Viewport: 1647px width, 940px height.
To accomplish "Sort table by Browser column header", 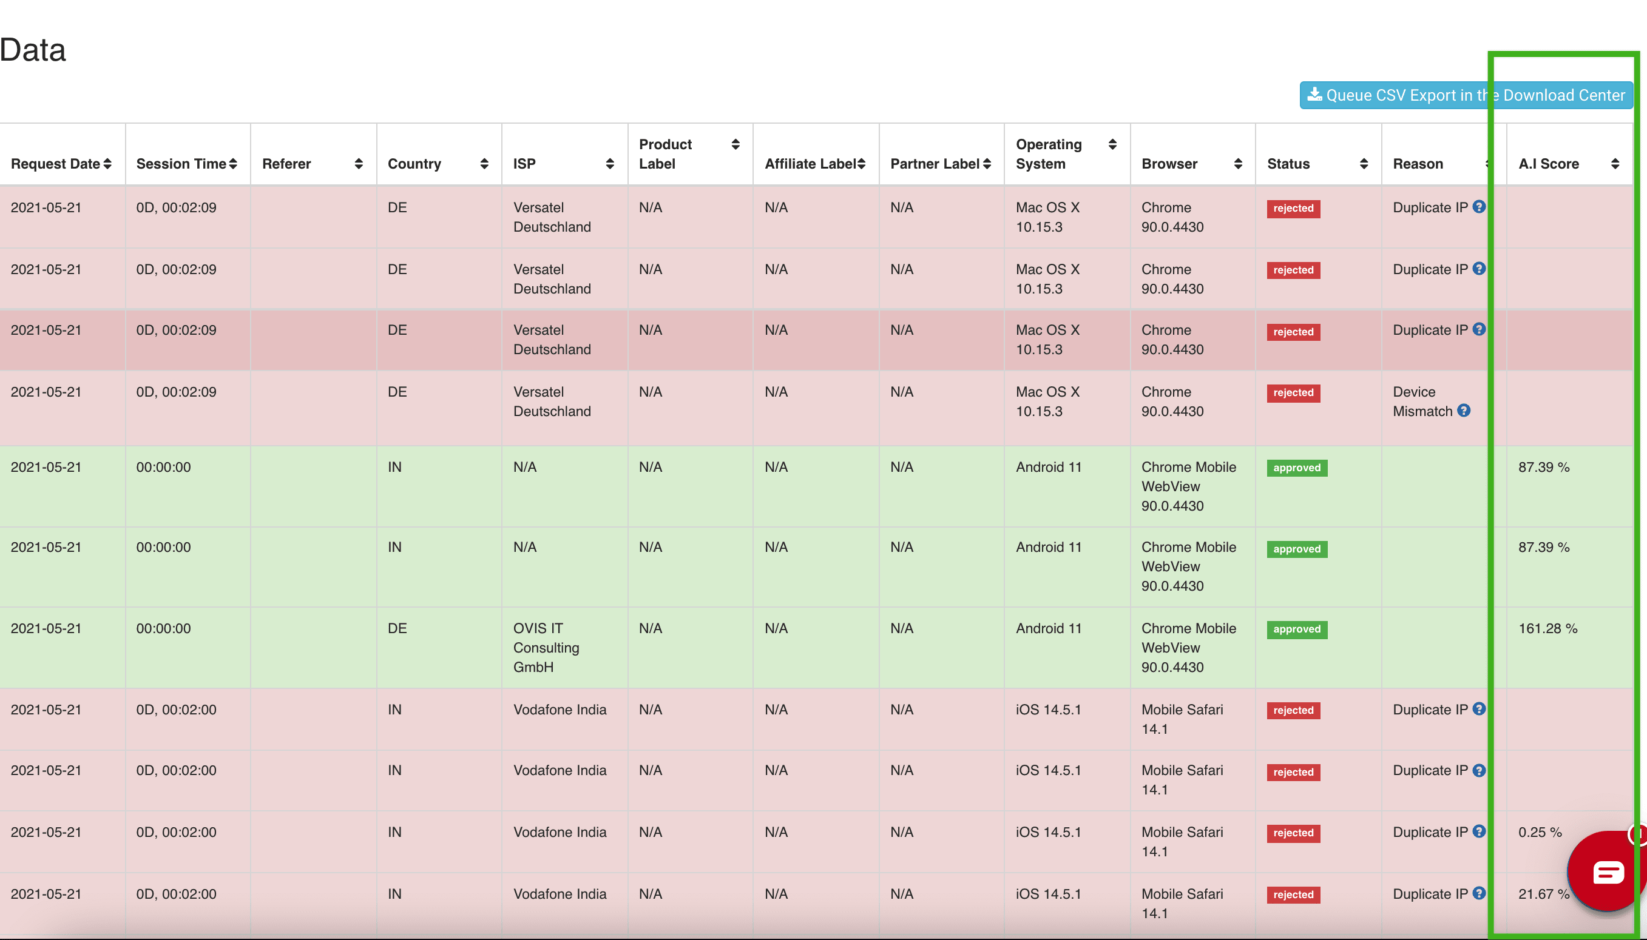I will [x=1237, y=164].
